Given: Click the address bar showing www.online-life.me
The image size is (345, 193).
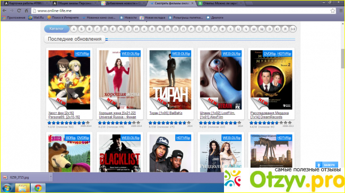Looking at the screenshot, I should point(180,11).
